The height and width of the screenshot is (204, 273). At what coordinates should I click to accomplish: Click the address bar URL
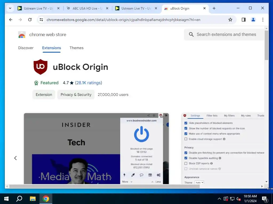pyautogui.click(x=123, y=20)
